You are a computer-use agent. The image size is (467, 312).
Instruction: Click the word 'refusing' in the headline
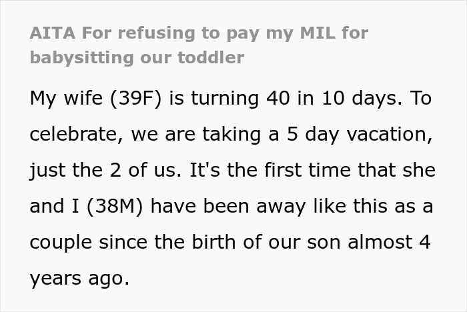click(x=156, y=33)
